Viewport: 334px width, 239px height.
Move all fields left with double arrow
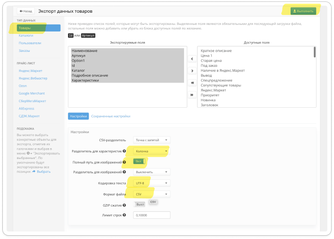[x=192, y=83]
